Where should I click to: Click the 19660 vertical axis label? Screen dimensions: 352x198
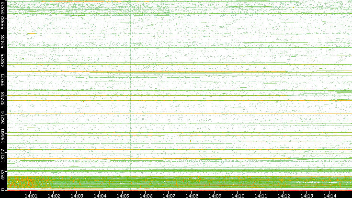click(4, 136)
